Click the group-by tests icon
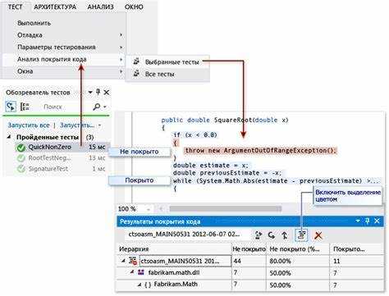The width and height of the screenshot is (389, 296). [25, 107]
